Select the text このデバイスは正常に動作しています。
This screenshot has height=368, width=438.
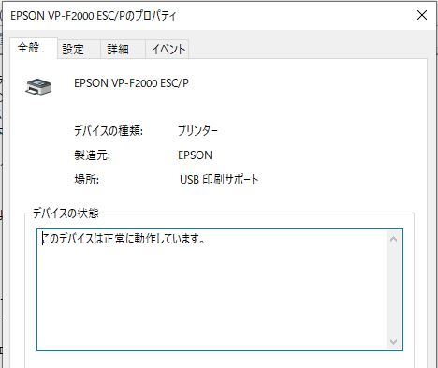[124, 239]
